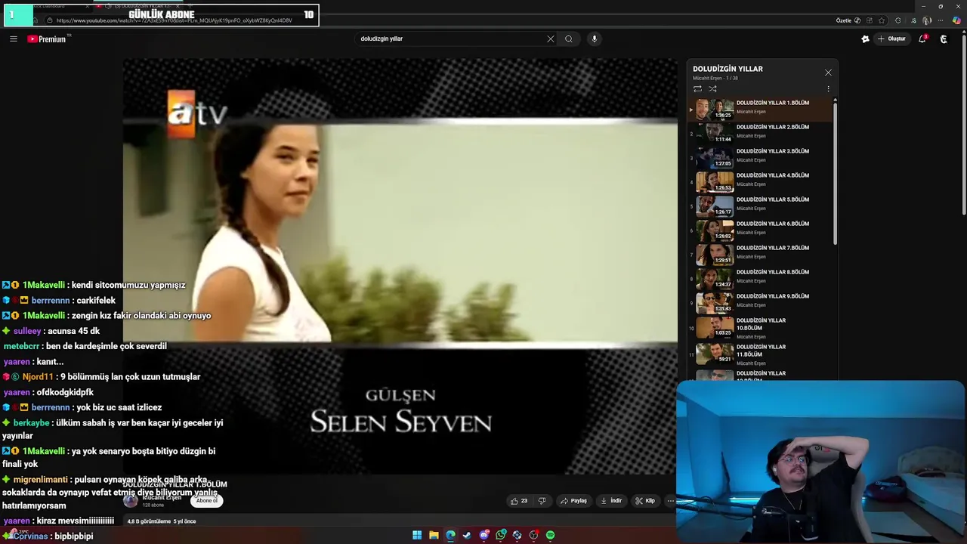Switch to Microsoft Edge on the taskbar
967x544 pixels.
[x=450, y=535]
